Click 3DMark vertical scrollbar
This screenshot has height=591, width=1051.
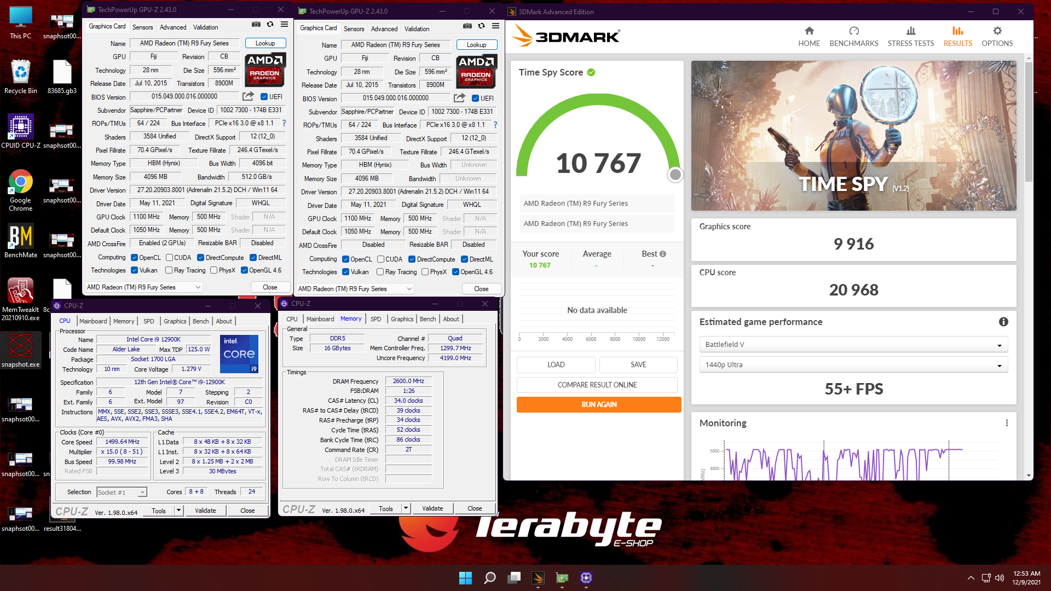pyautogui.click(x=1029, y=122)
